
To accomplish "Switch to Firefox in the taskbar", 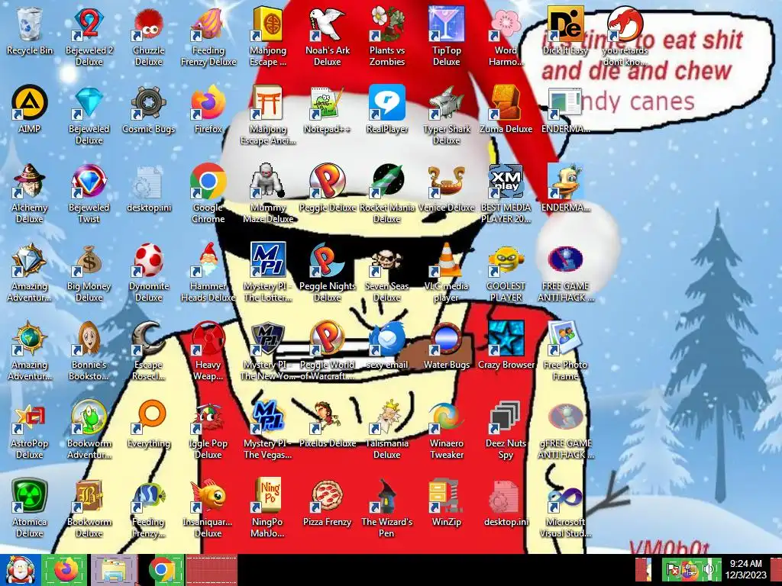I will tap(66, 570).
